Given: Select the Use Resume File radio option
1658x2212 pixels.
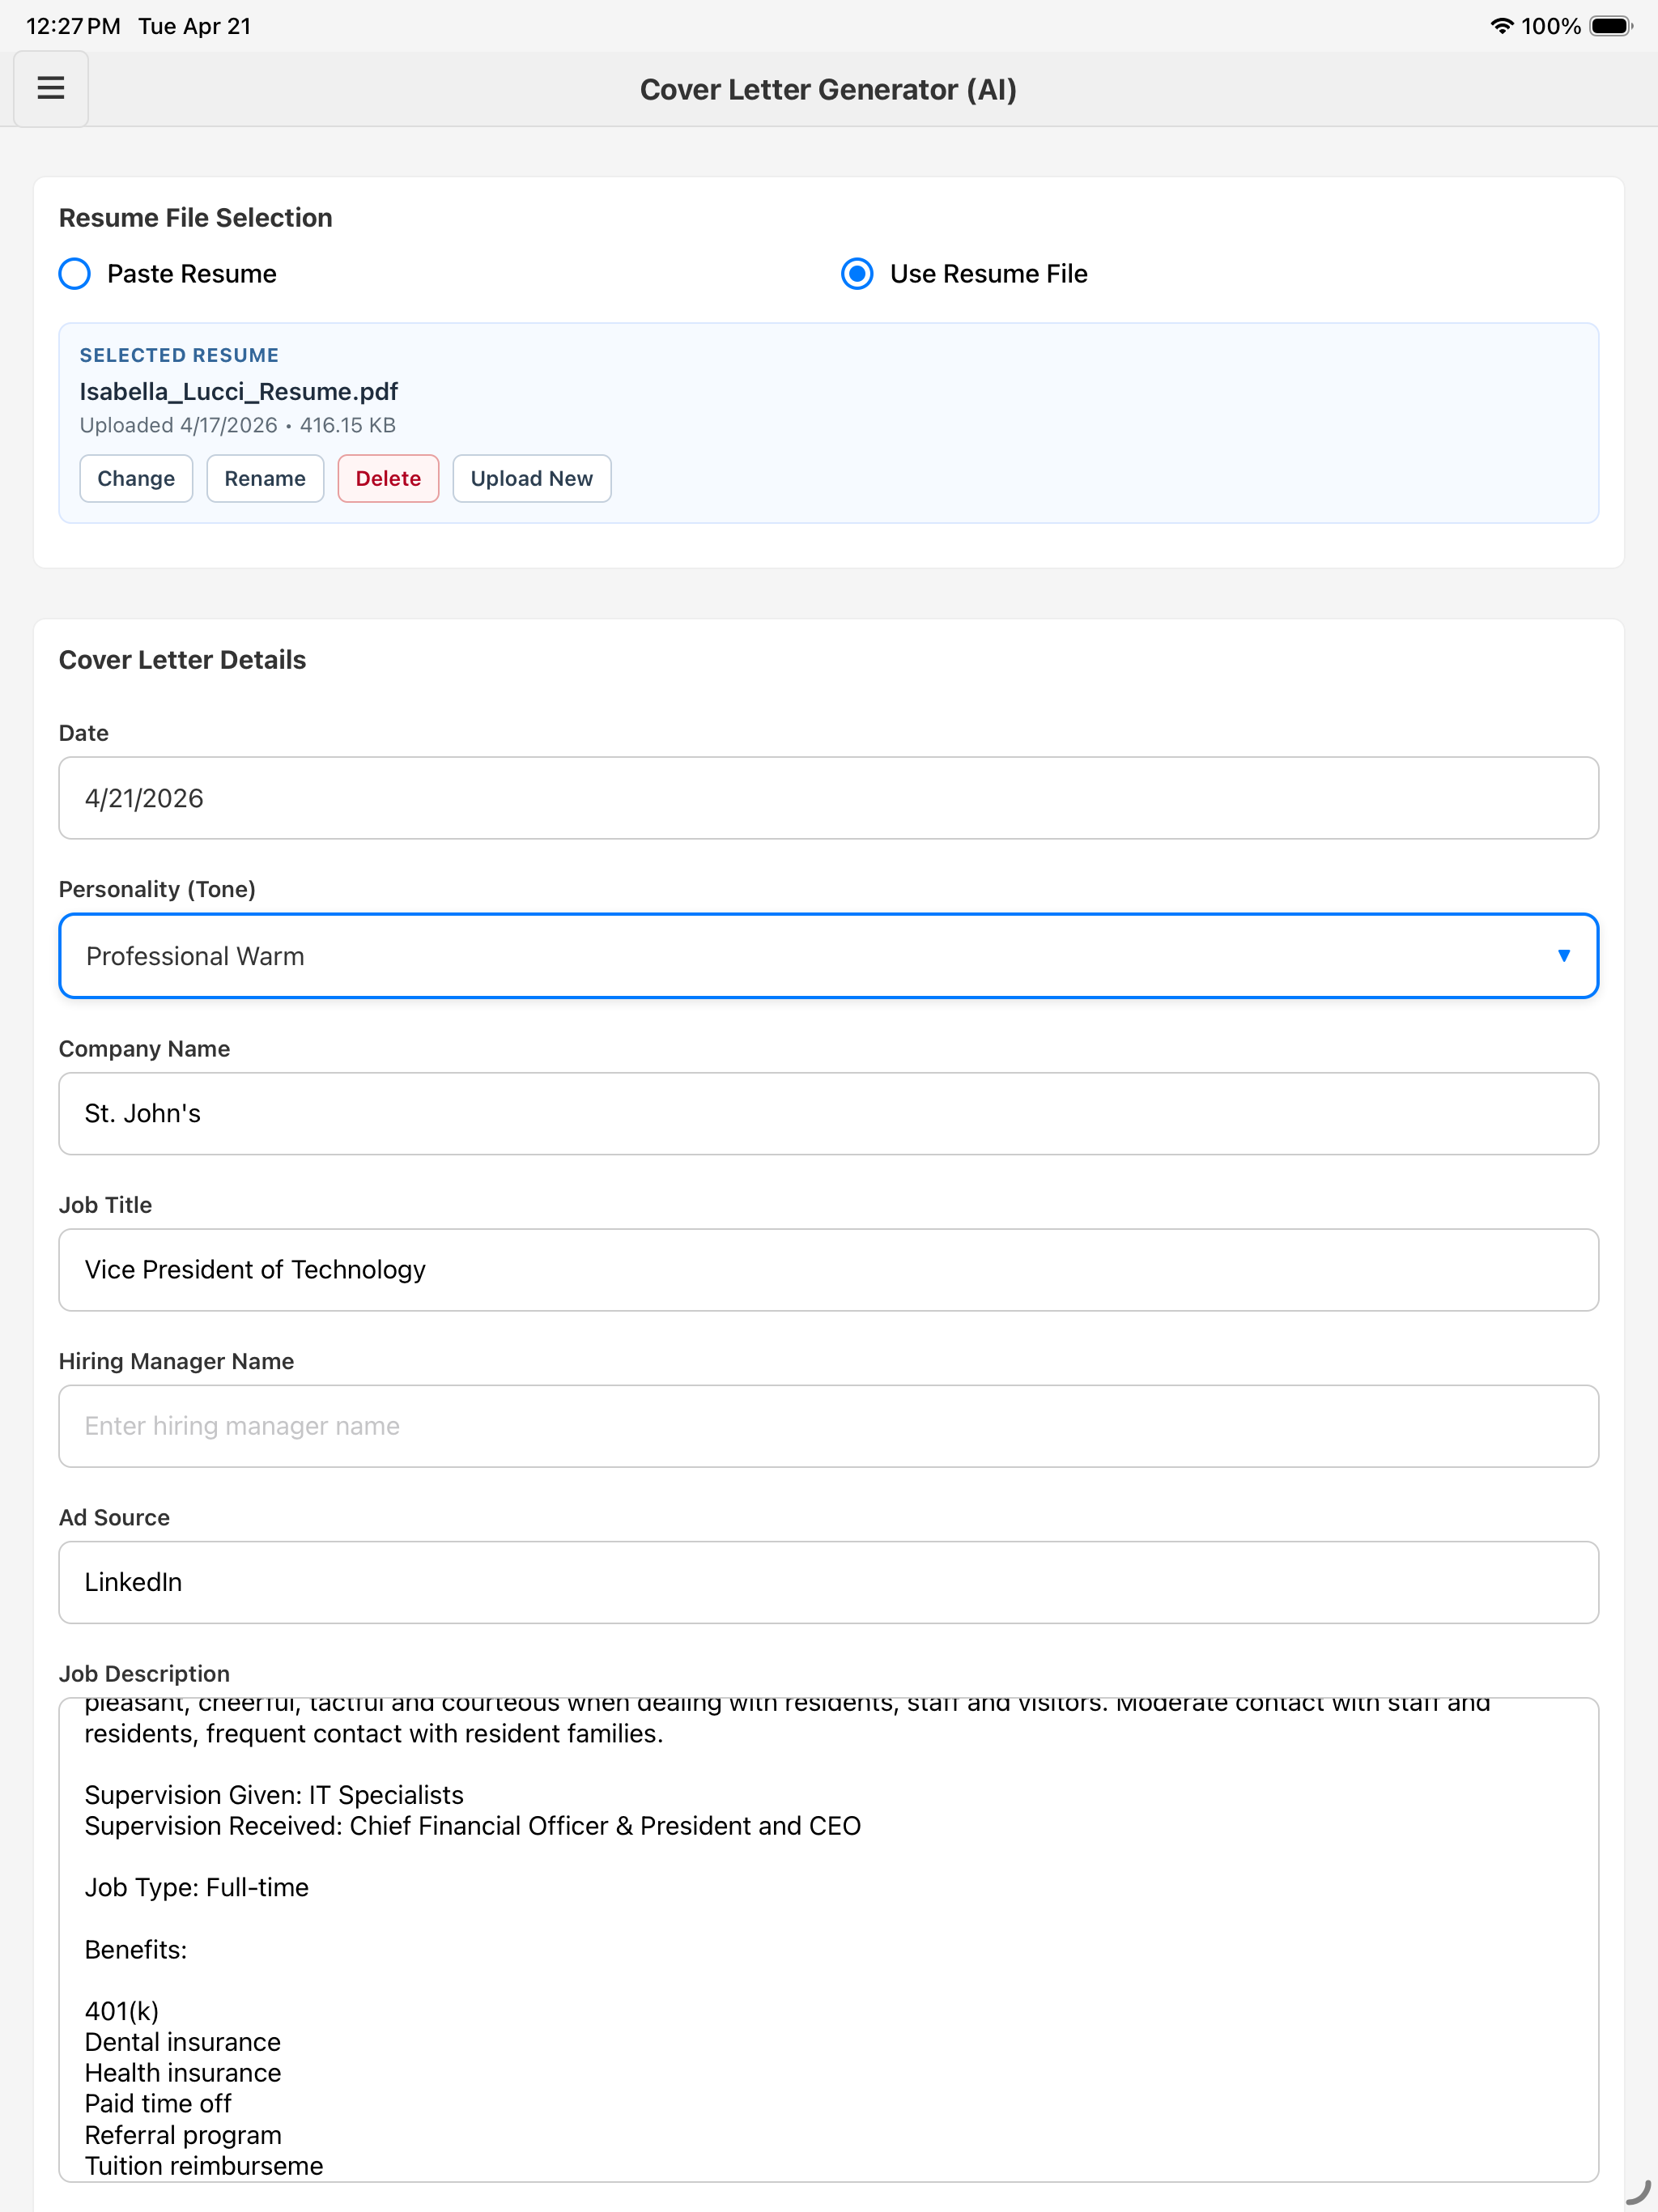Looking at the screenshot, I should [x=964, y=274].
